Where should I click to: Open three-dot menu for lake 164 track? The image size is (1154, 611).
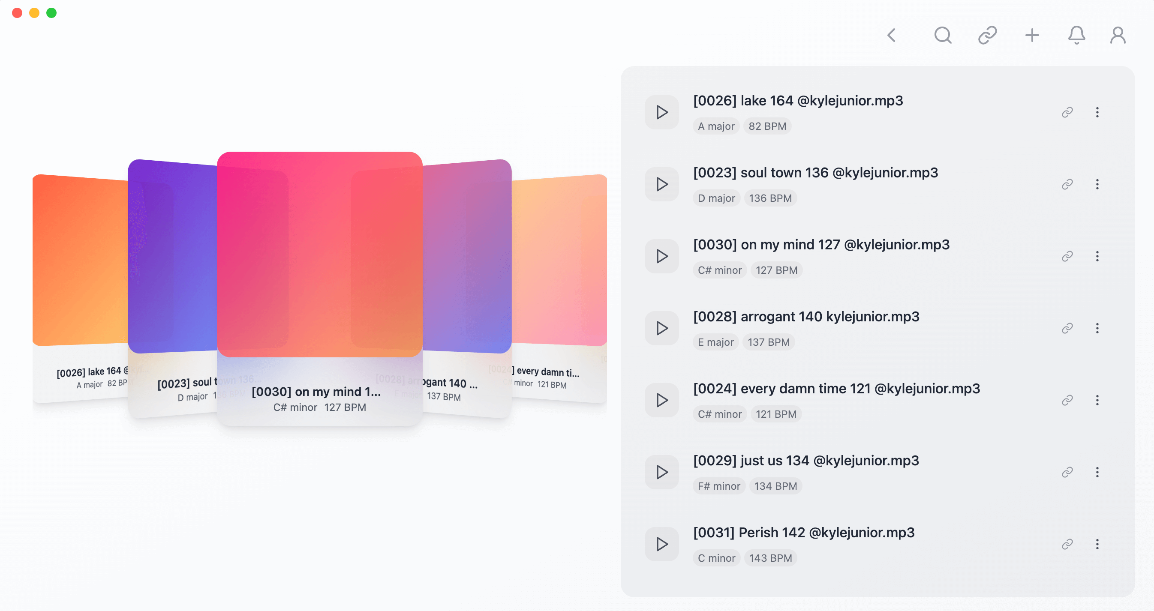point(1097,112)
